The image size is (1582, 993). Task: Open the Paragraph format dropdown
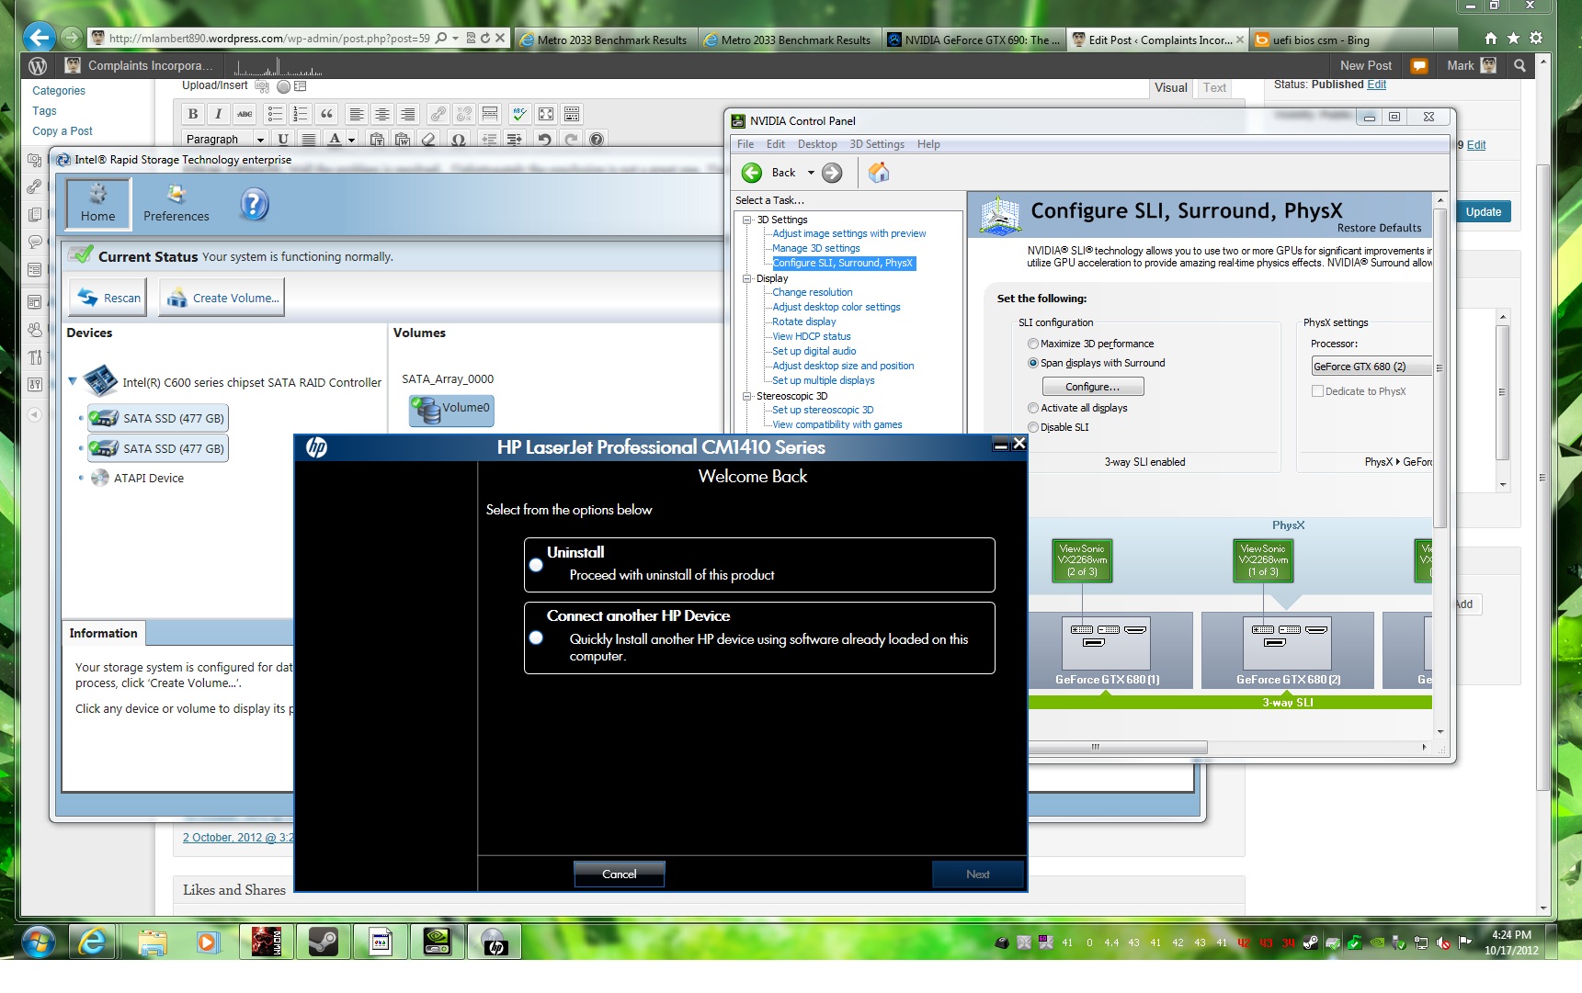[224, 140]
